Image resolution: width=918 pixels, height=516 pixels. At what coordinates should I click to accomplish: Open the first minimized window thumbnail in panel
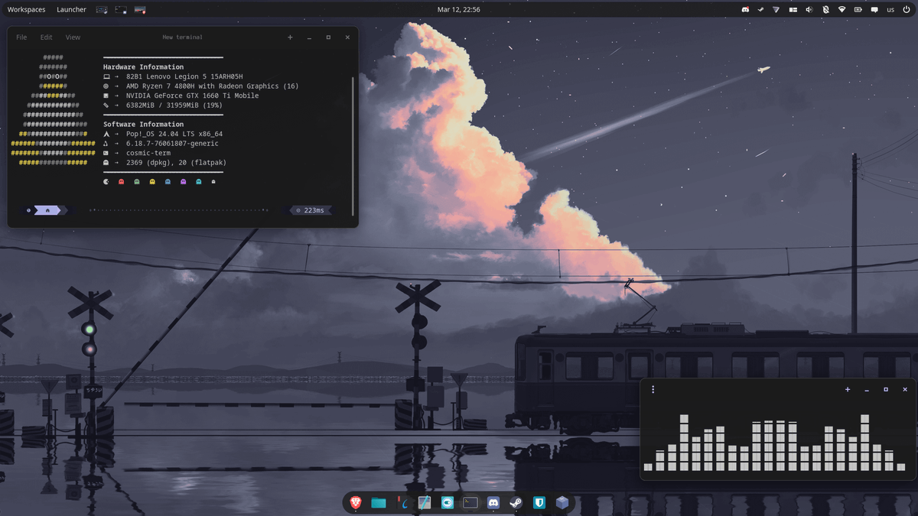pyautogui.click(x=102, y=10)
